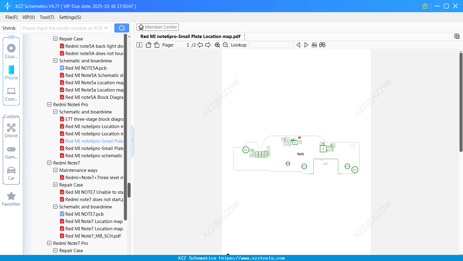Viewport: 463px width, 261px height.
Task: Click the blue search magnifier button
Action: point(122,28)
